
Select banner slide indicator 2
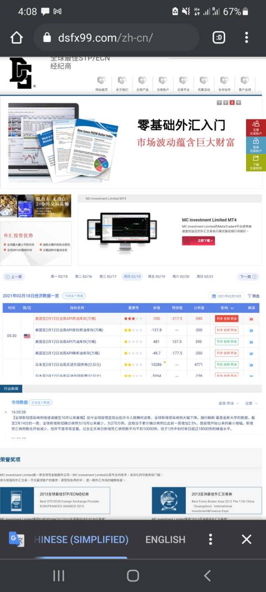coord(226,103)
